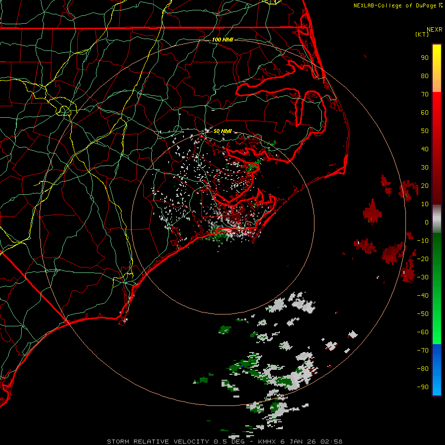Click the -10 value on the velocity scale
This screenshot has height=445, width=445.
(423, 241)
